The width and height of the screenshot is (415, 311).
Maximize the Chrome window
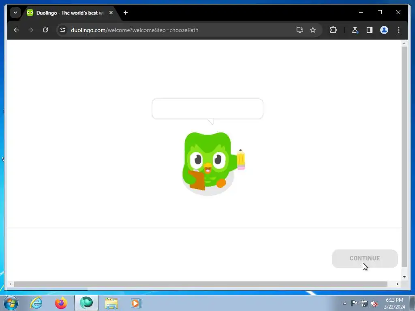pyautogui.click(x=379, y=13)
